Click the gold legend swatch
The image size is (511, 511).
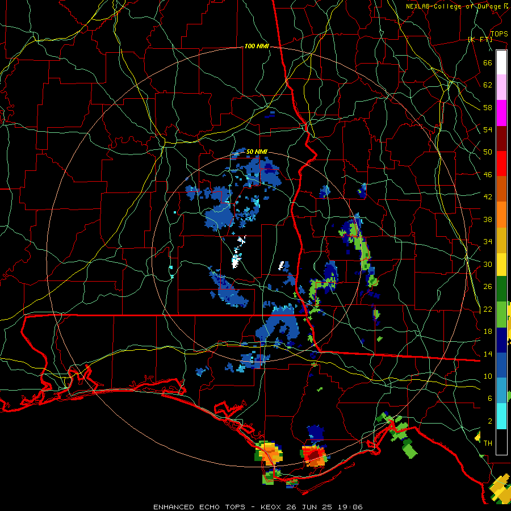pos(501,240)
